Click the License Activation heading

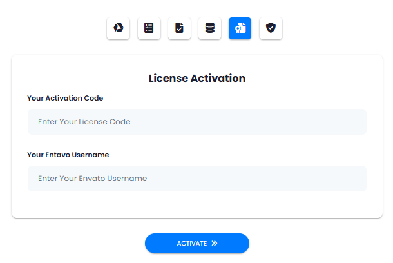(197, 78)
